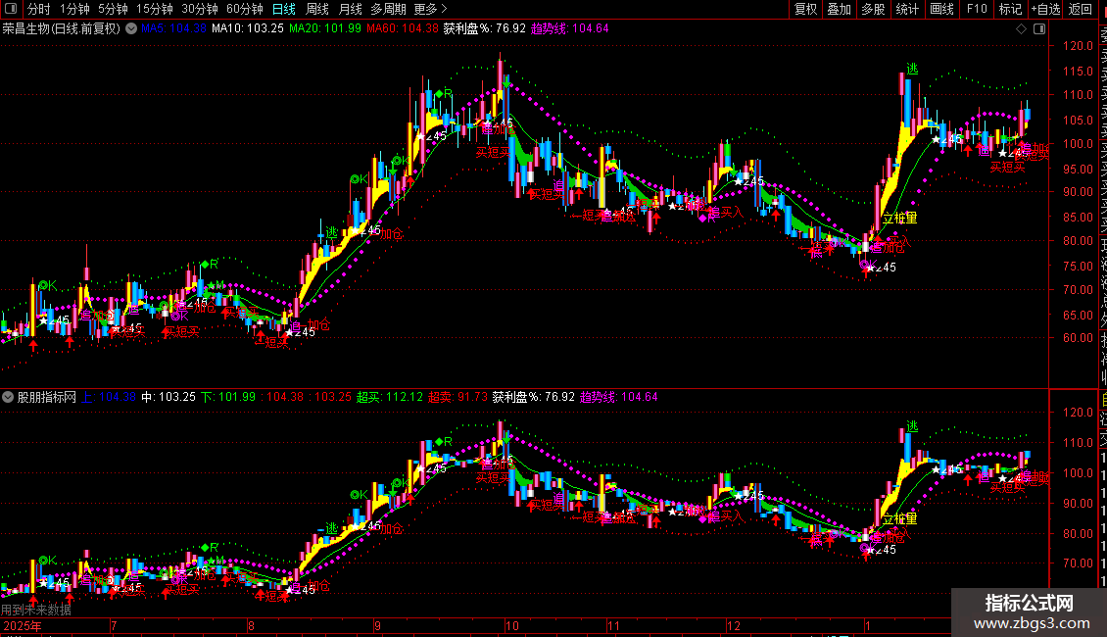The width and height of the screenshot is (1107, 637).
Task: Switch to the 分时 intraday view
Action: pos(39,9)
